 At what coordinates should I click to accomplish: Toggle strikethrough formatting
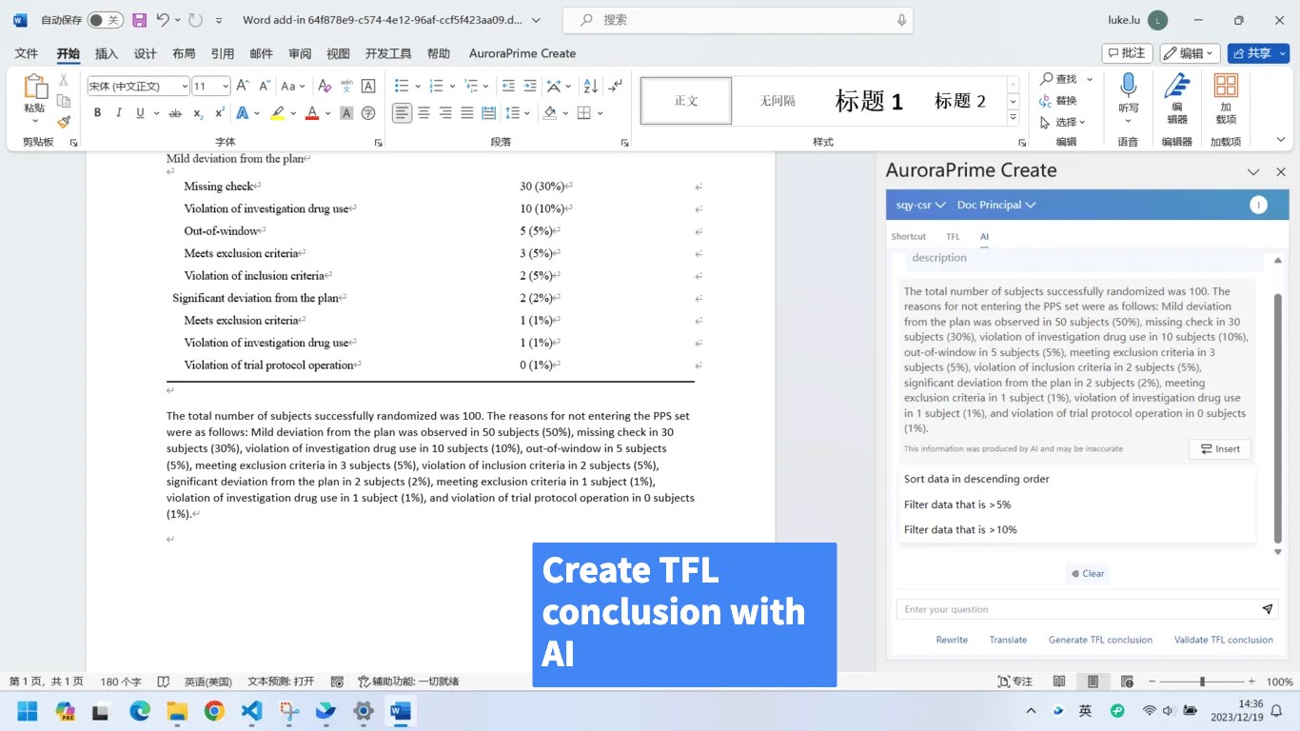(x=175, y=113)
